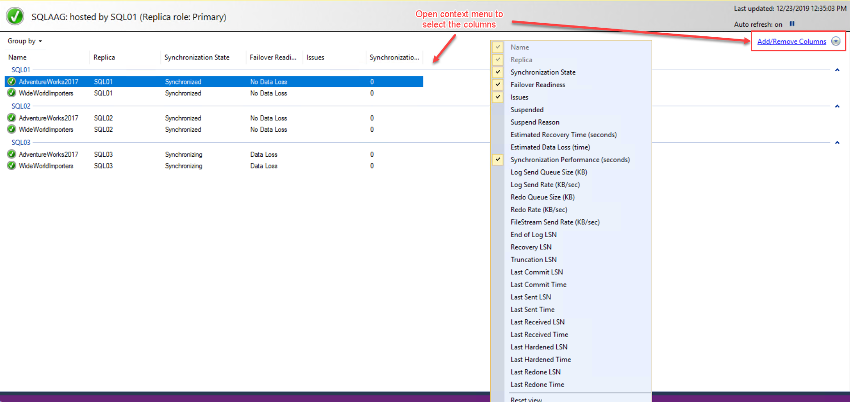Viewport: 850px width, 402px height.
Task: Choose Last Redone Time column
Action: click(x=537, y=384)
